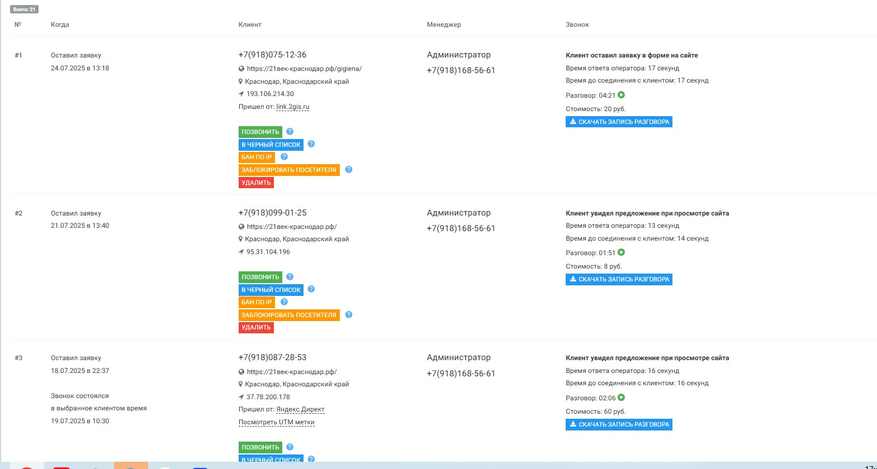Expand Посмотреть UTM метки for request #3

(x=276, y=422)
